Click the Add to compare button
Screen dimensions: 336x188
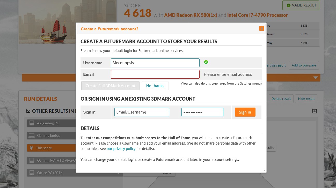[304, 65]
